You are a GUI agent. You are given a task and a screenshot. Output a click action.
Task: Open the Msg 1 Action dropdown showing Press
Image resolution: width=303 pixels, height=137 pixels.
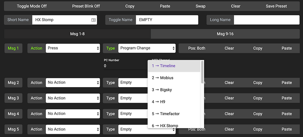click(x=73, y=48)
